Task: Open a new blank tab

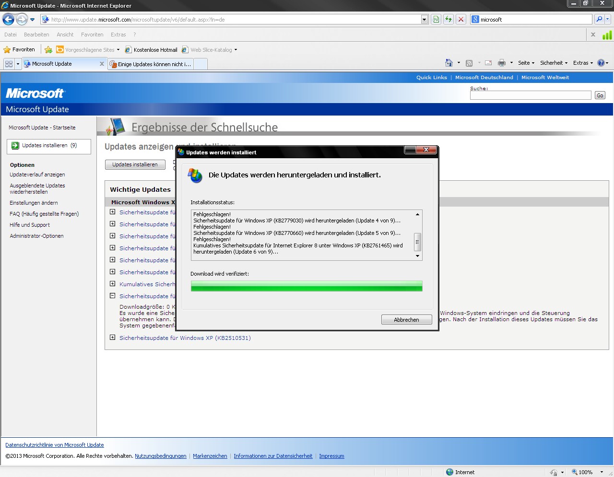Action: coord(201,64)
